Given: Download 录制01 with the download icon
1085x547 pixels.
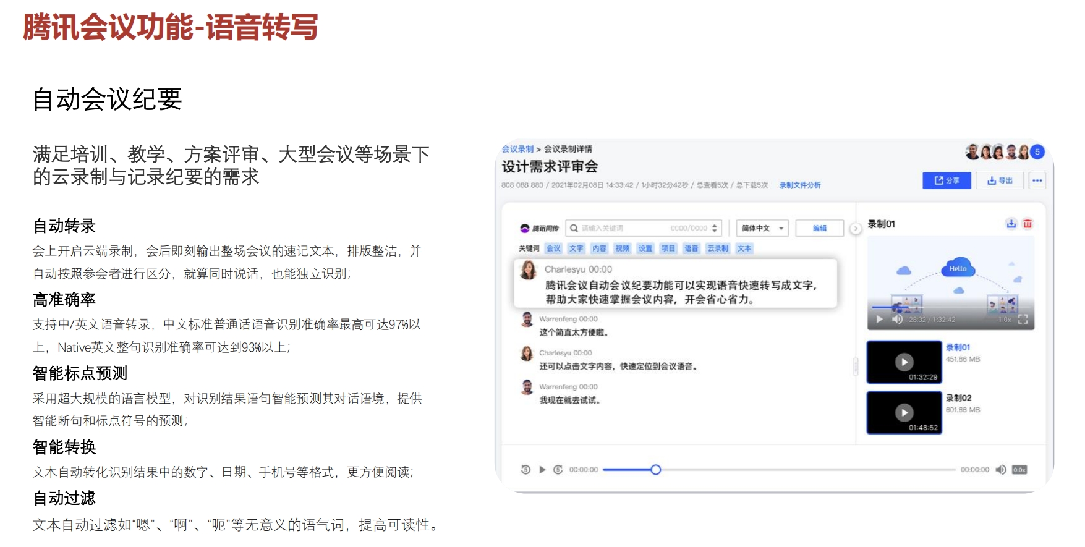Looking at the screenshot, I should 1011,224.
